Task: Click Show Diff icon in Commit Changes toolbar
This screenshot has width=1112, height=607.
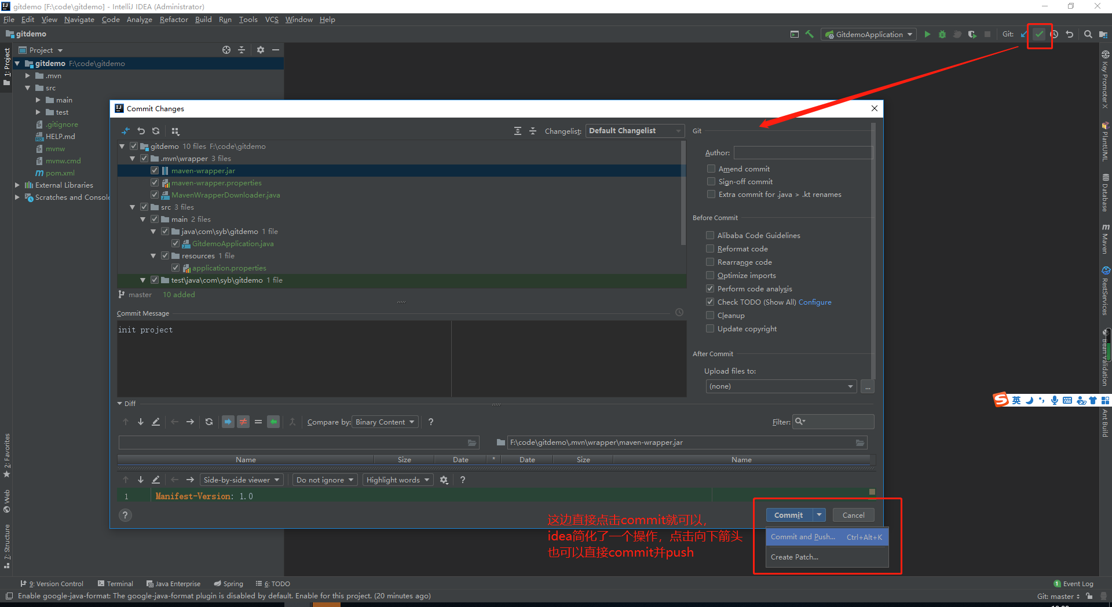Action: (x=126, y=131)
